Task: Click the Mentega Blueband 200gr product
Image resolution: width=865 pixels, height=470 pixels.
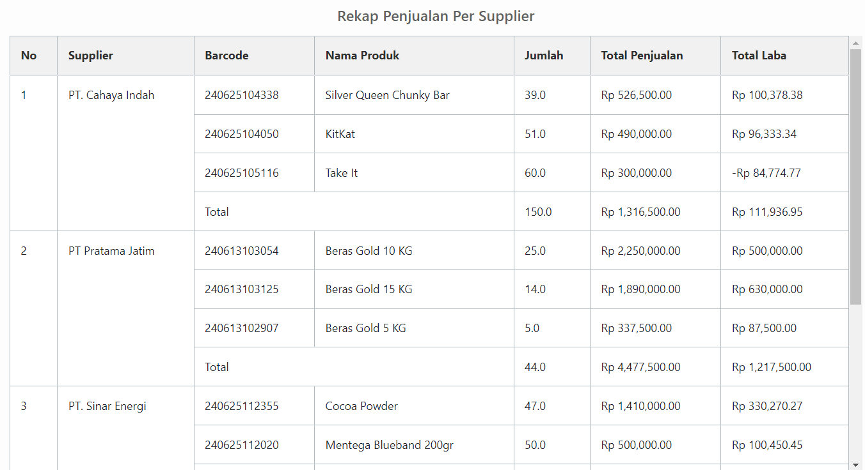Action: (389, 445)
